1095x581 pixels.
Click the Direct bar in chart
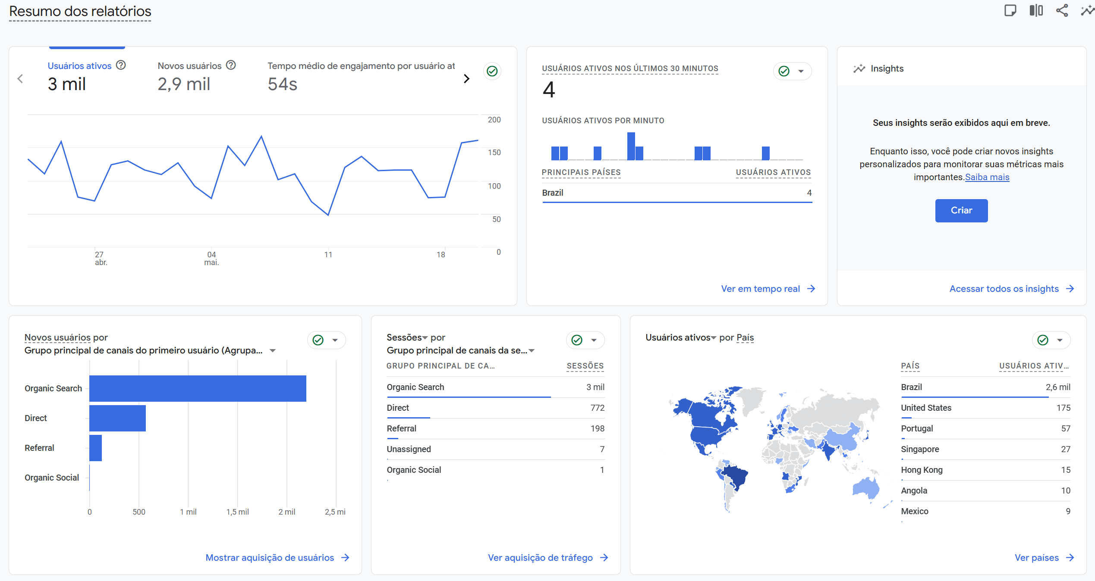tap(117, 418)
